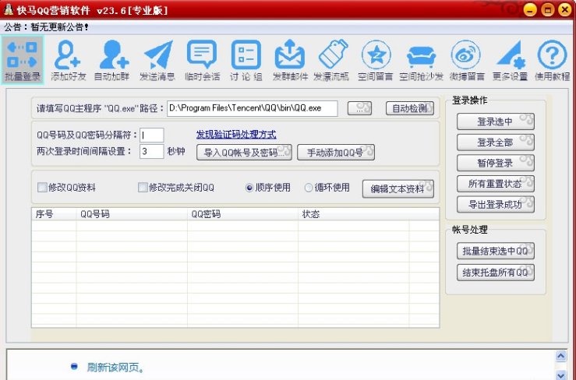This screenshot has height=380, width=576.
Task: Click the bottom panel scroll up arrow
Action: [x=560, y=356]
